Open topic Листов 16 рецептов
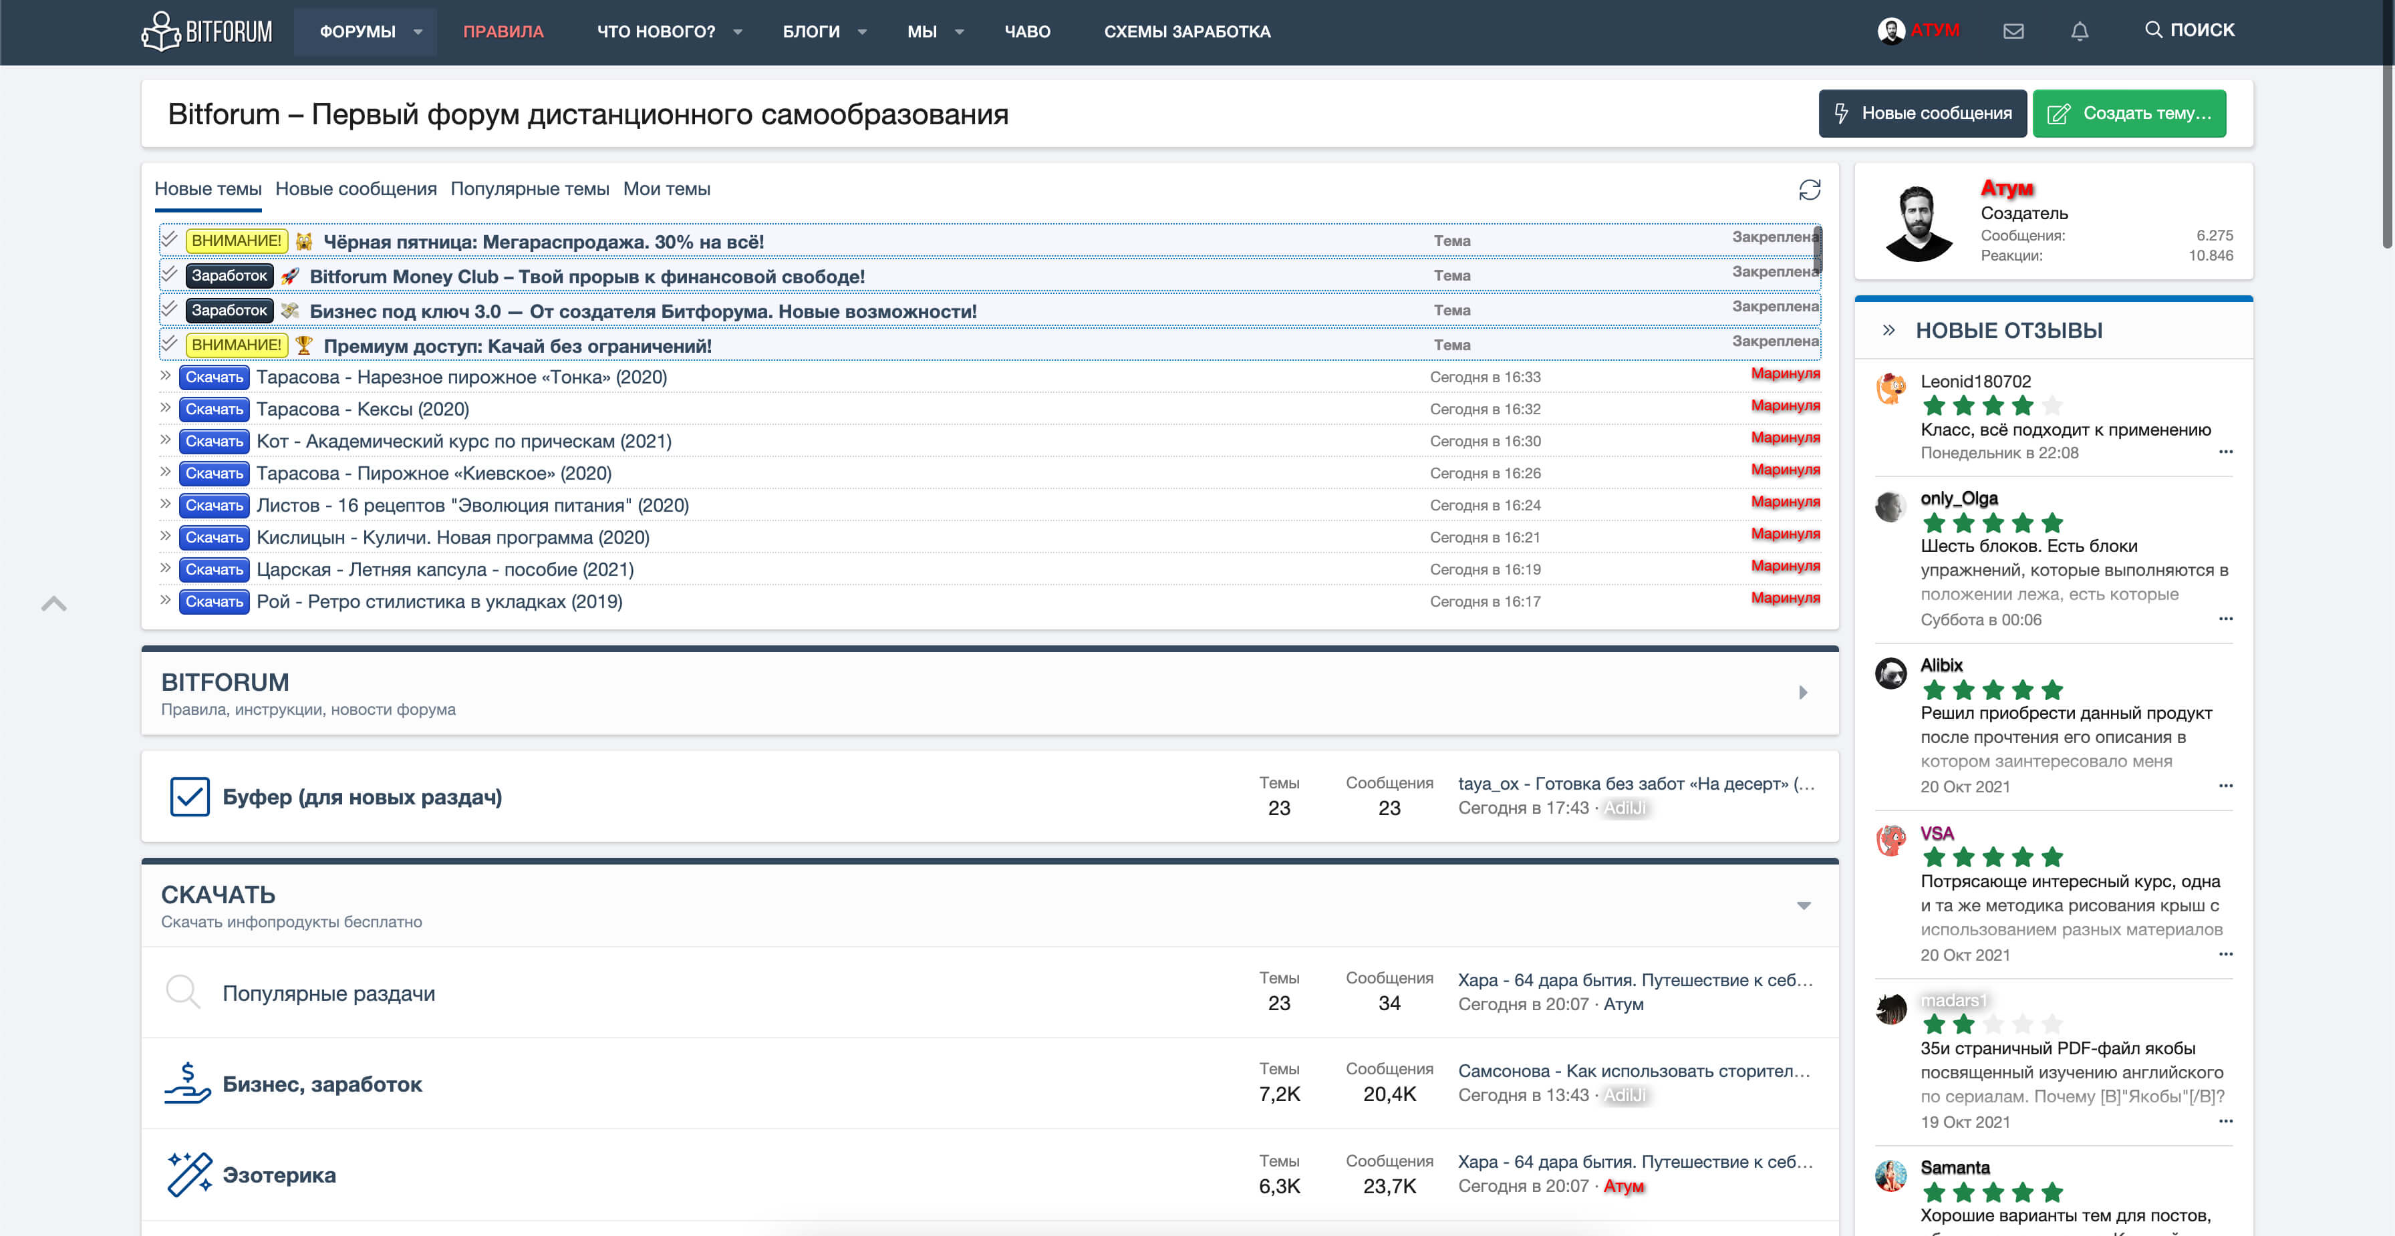 [x=472, y=506]
